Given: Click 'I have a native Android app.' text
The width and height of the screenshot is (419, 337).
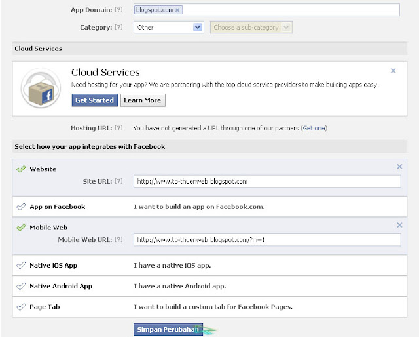Looking at the screenshot, I should pos(180,286).
